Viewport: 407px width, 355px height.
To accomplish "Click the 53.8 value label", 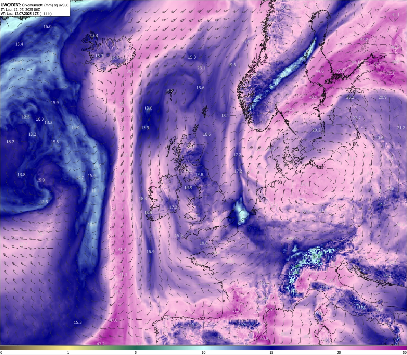I will coord(340,71).
